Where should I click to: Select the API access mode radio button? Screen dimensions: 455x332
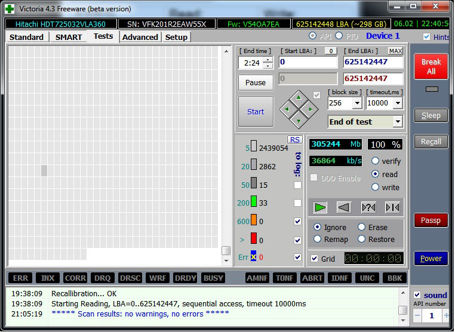coord(312,36)
